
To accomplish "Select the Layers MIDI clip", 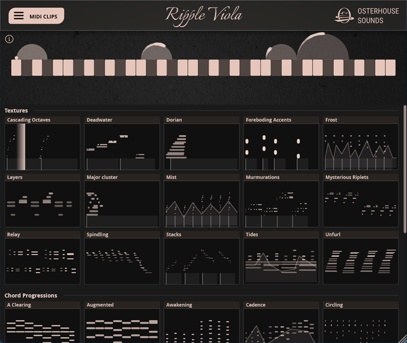I will (x=43, y=200).
